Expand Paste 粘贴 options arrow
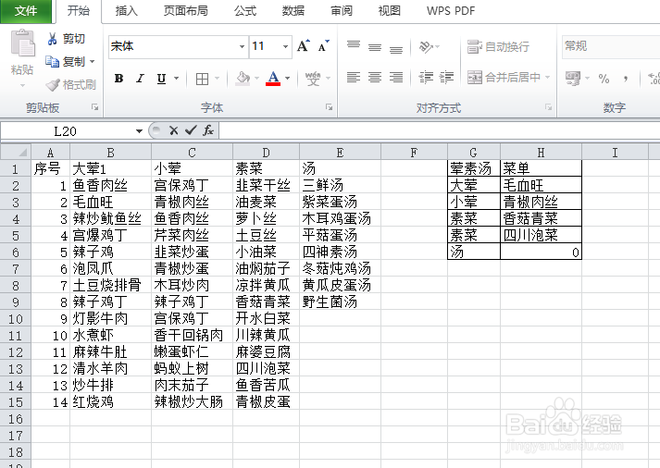Screen dimensions: 660x468 22,85
